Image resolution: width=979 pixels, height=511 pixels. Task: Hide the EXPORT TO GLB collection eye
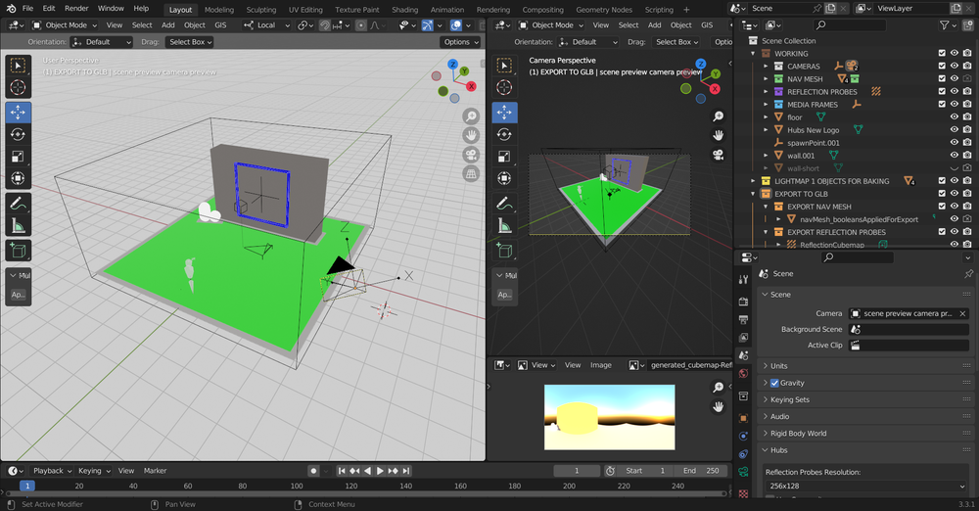954,194
